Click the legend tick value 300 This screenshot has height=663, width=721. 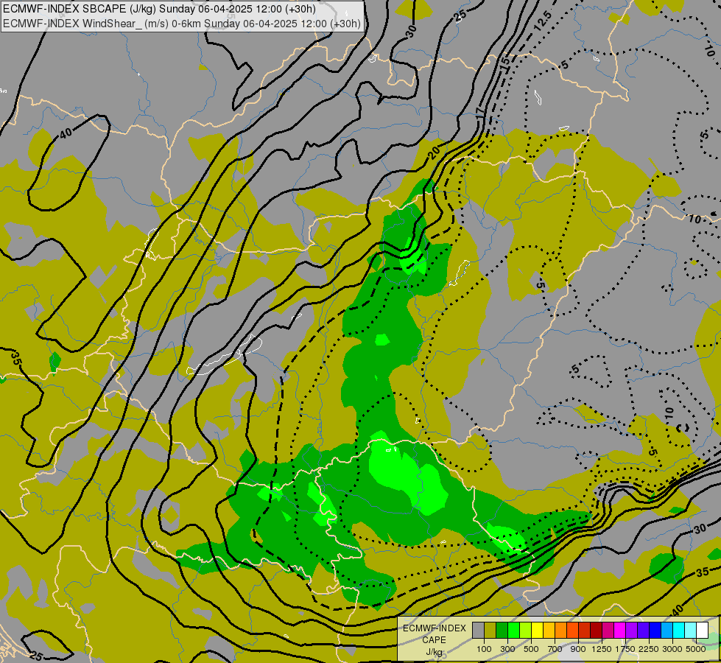coord(507,649)
